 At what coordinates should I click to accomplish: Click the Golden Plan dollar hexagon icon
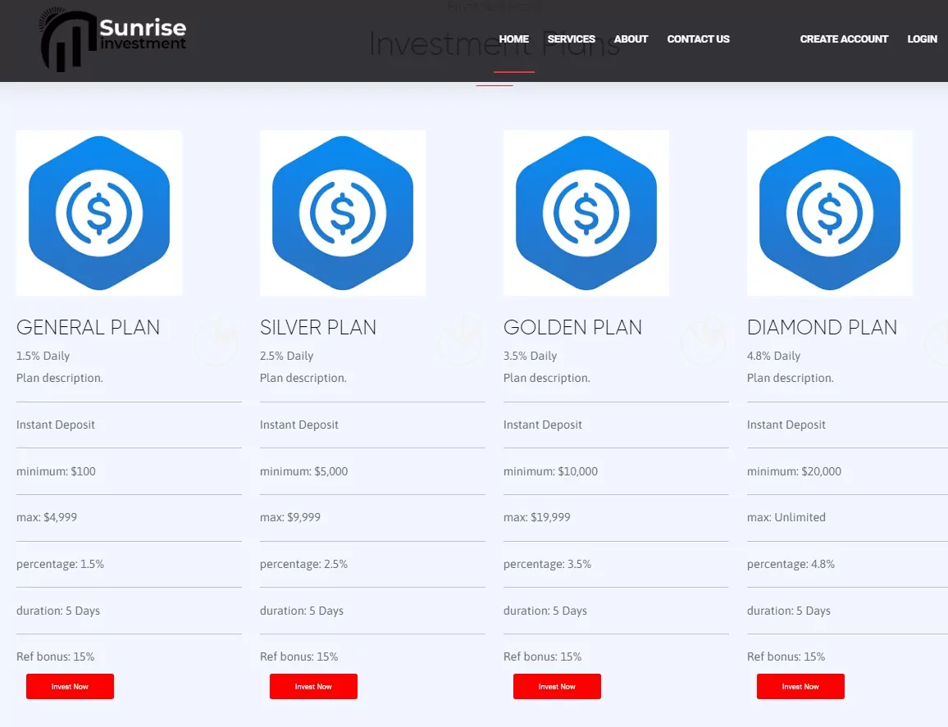[586, 213]
